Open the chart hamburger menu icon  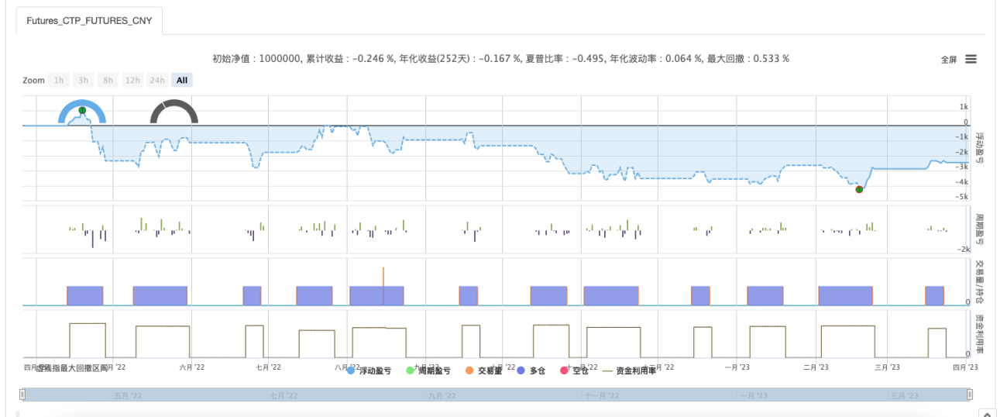point(971,60)
